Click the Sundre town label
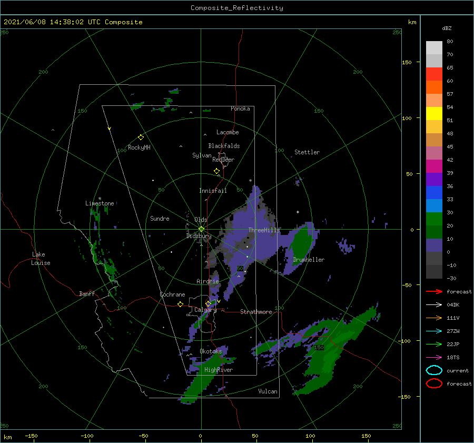The image size is (474, 443). click(160, 218)
